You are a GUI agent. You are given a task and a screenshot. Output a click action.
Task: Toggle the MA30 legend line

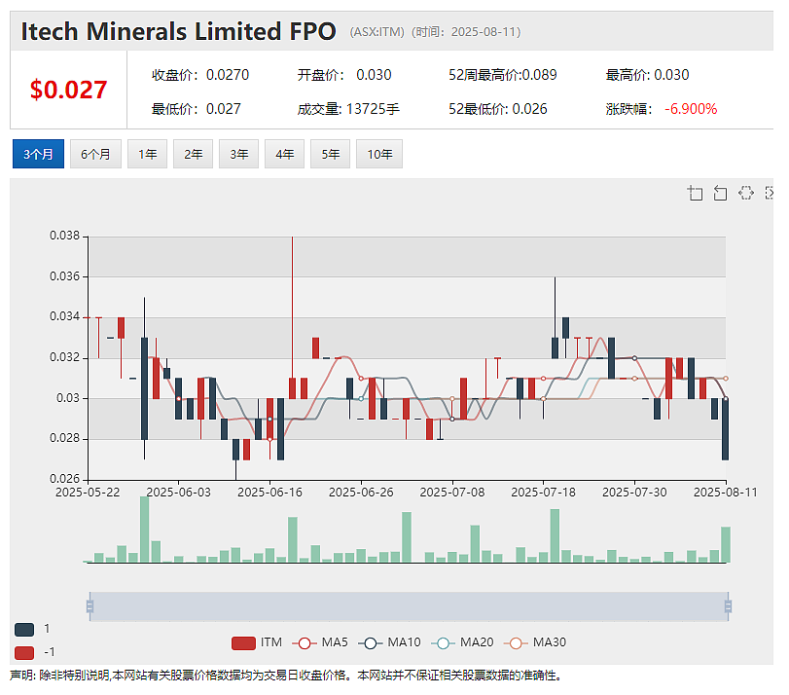(x=516, y=643)
